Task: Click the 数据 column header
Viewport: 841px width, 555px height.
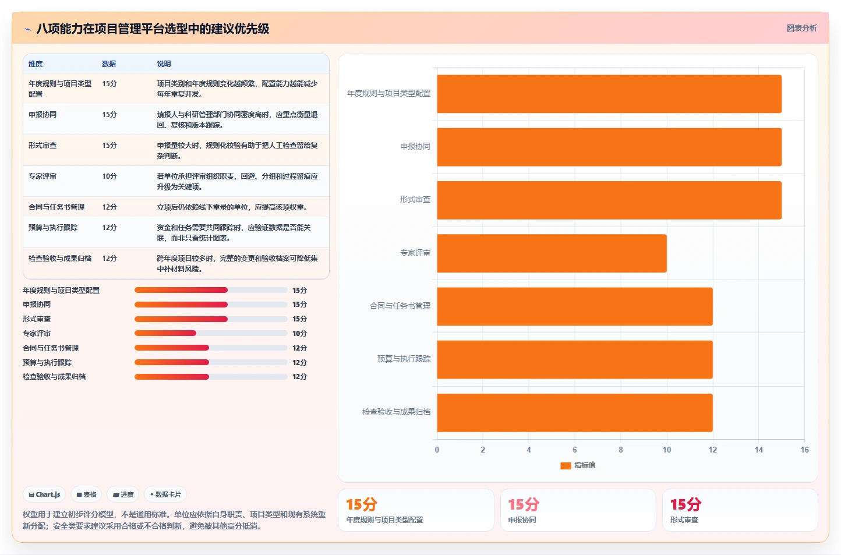Action: (109, 64)
